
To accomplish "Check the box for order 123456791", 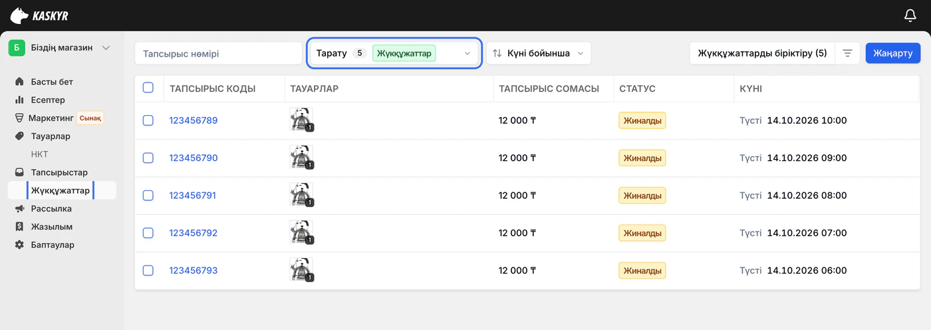I will (x=148, y=196).
